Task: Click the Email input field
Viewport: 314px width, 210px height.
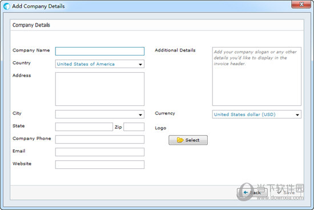Action: pyautogui.click(x=100, y=152)
